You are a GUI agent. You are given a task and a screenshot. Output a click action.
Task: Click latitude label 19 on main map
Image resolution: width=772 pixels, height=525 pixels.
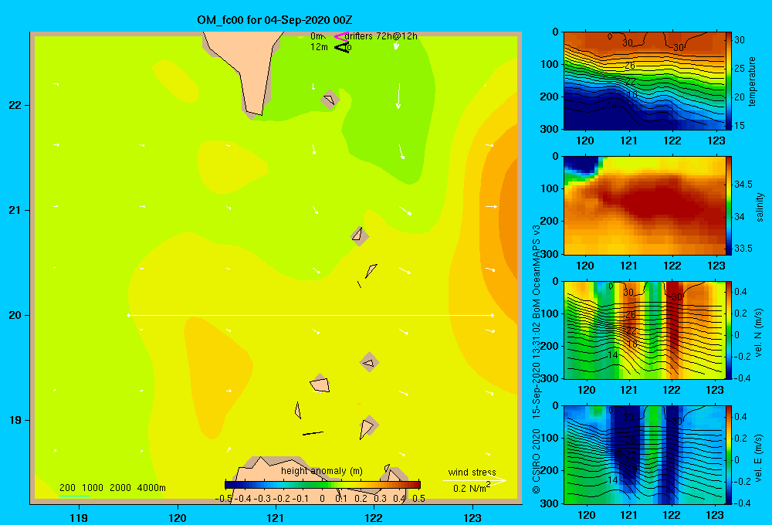click(x=15, y=420)
